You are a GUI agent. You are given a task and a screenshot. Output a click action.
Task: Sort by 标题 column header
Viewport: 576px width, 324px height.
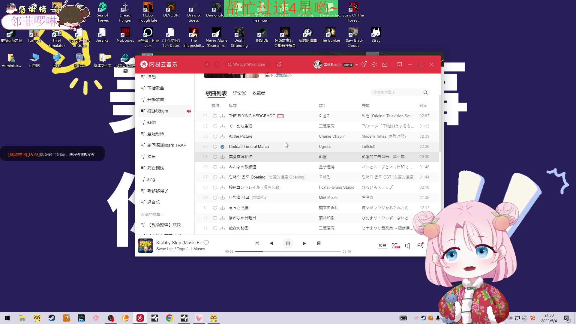233,106
